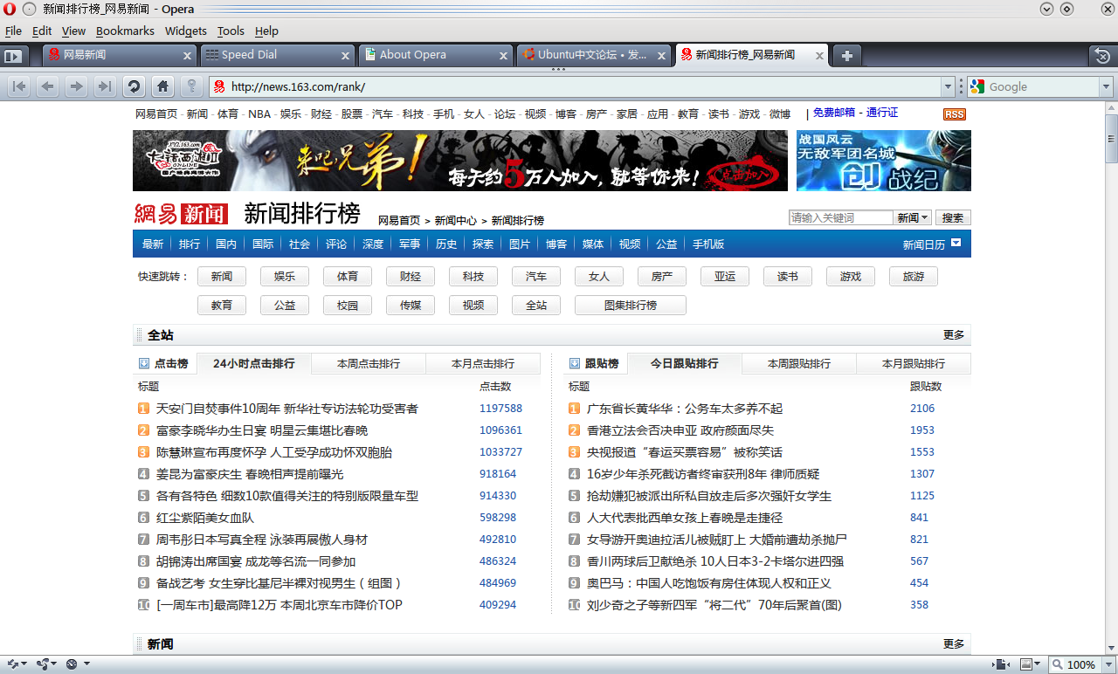The height and width of the screenshot is (674, 1118).
Task: Open headline 广东省长黄华华：公务车太多养不起
Action: 685,409
